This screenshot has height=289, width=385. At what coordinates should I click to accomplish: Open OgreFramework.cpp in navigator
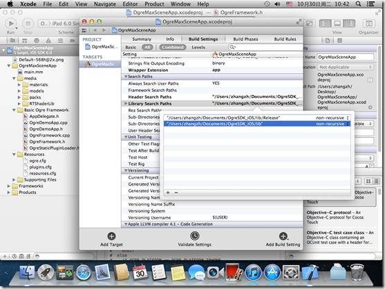coord(49,135)
